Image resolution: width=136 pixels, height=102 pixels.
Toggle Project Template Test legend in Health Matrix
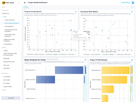click(39, 54)
